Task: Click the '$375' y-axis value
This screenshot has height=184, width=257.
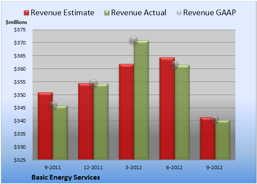Action: click(20, 30)
